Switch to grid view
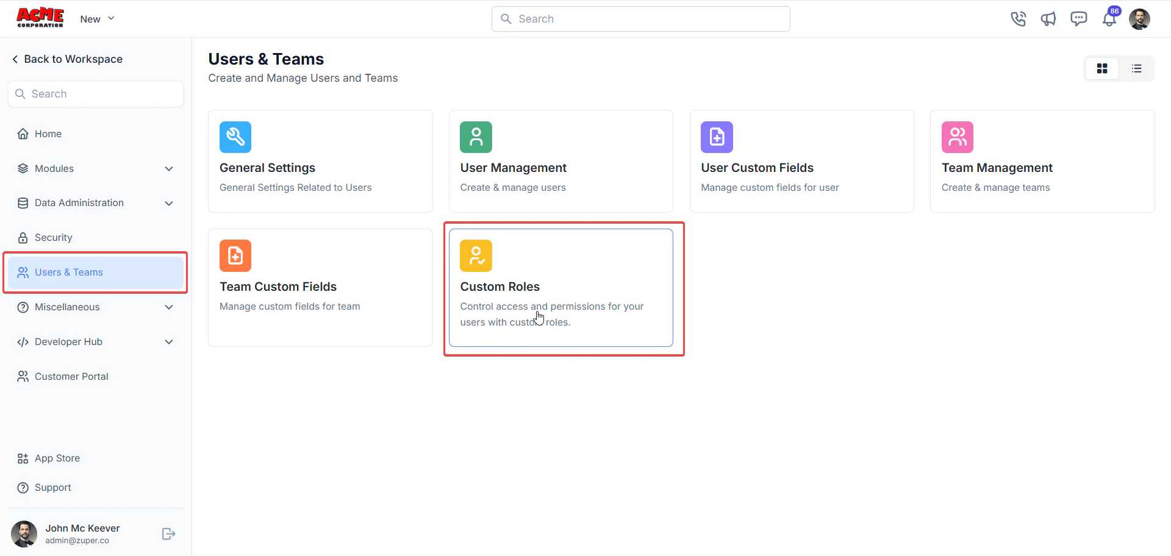Image resolution: width=1171 pixels, height=556 pixels. (1102, 68)
